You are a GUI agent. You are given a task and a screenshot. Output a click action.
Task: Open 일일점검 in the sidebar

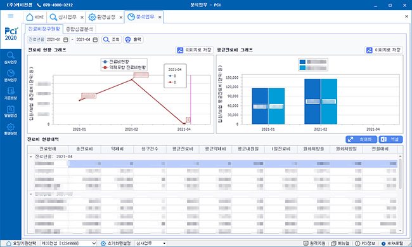[11, 111]
